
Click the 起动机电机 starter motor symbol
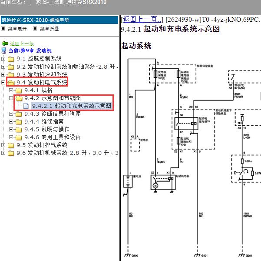[163, 182]
